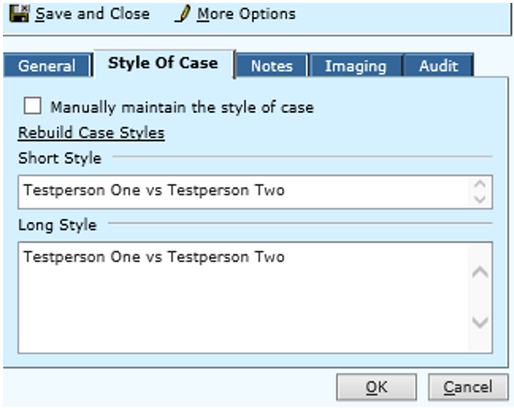Open the Notes tab
This screenshot has width=514, height=408.
[x=271, y=66]
